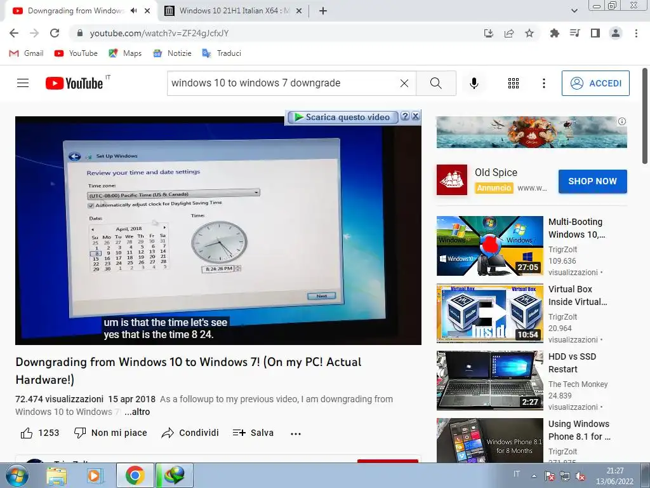Open the Multi-Booting Windows 10 thumbnail
The width and height of the screenshot is (650, 488).
tap(489, 246)
